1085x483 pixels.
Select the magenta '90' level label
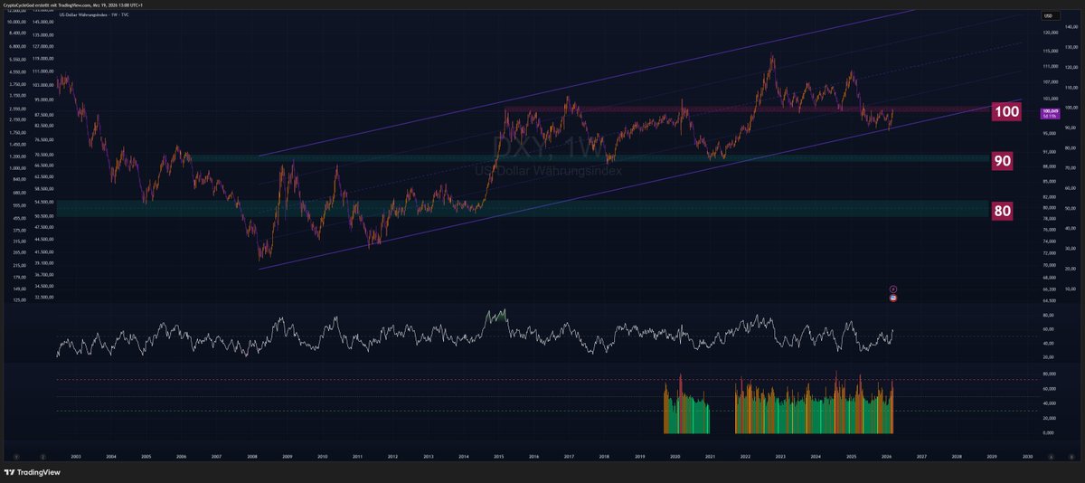(x=1003, y=161)
